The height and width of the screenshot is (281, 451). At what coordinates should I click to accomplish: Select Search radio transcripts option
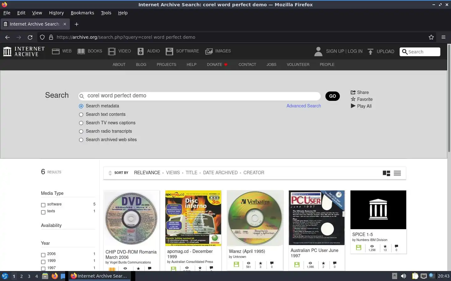[81, 131]
